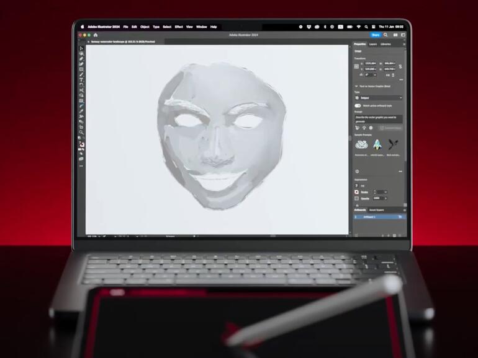Click the X position field in Transform

[x=371, y=63]
